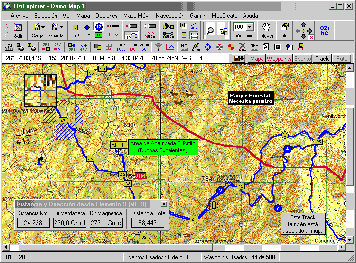Select the Wpt waypoint placement tool
The image size is (356, 263).
75,31
